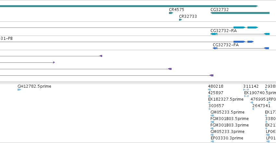Click the 311142 feature label
The width and height of the screenshot is (276, 143).
(x=251, y=86)
